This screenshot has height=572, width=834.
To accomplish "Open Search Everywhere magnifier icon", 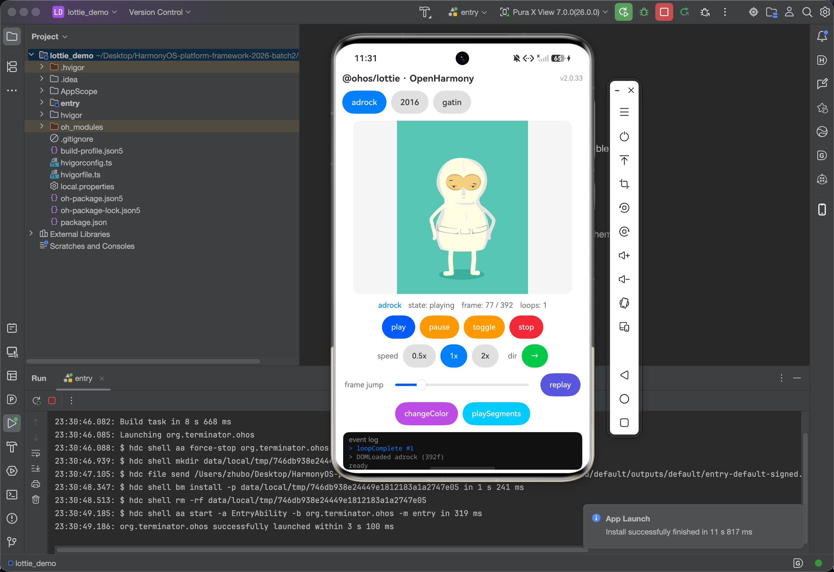I will coord(807,12).
